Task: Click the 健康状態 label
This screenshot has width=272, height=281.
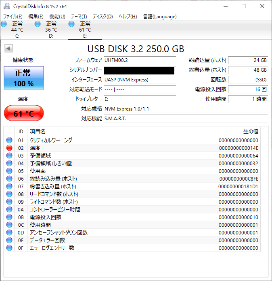Action: (x=23, y=60)
